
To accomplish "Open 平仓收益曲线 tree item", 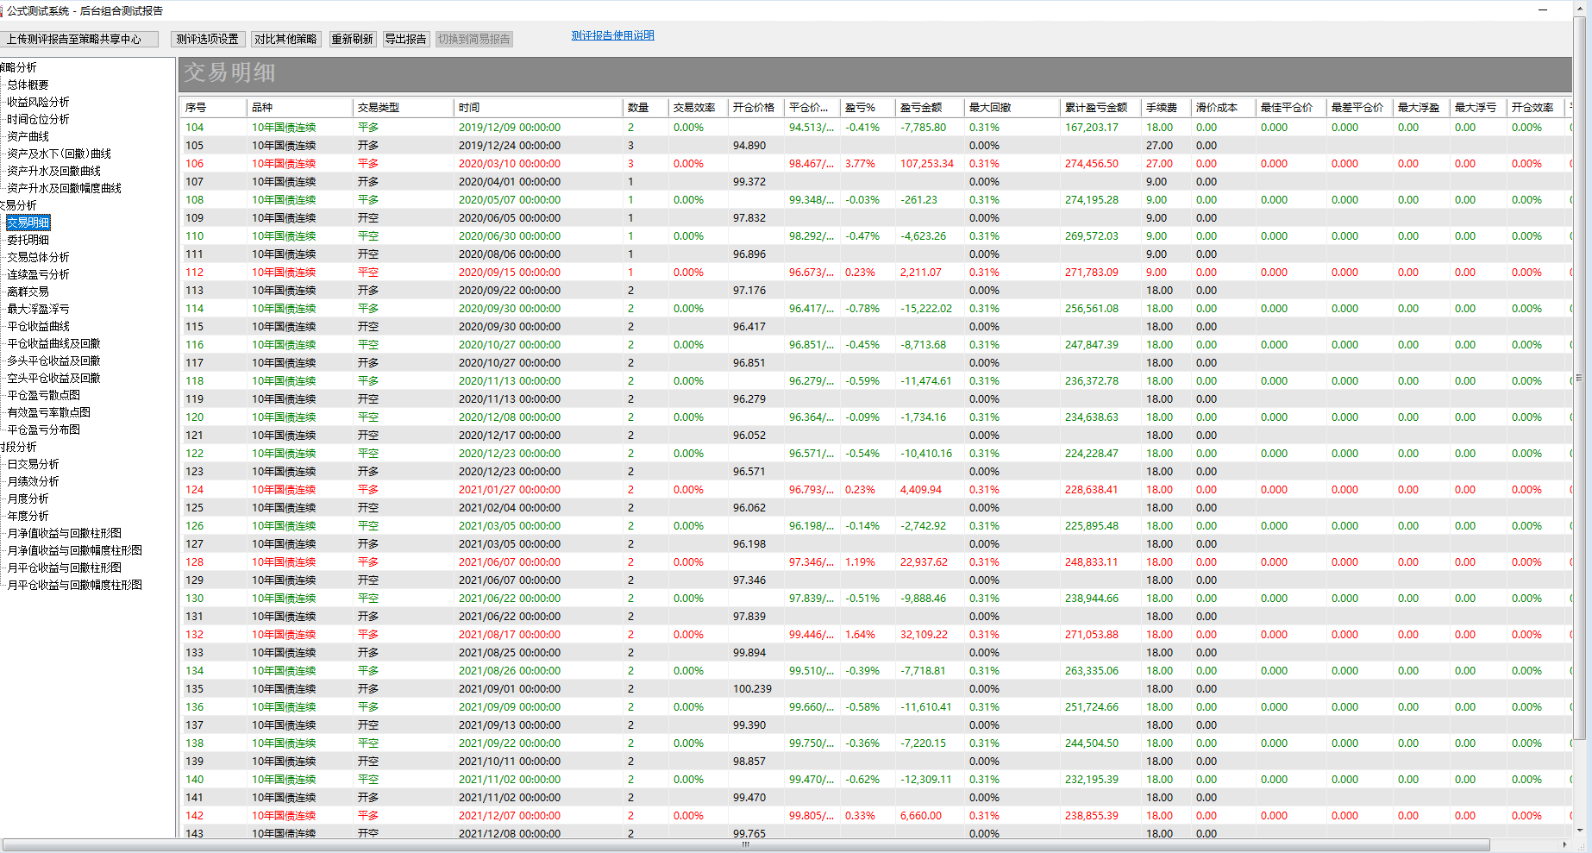I will (x=38, y=326).
